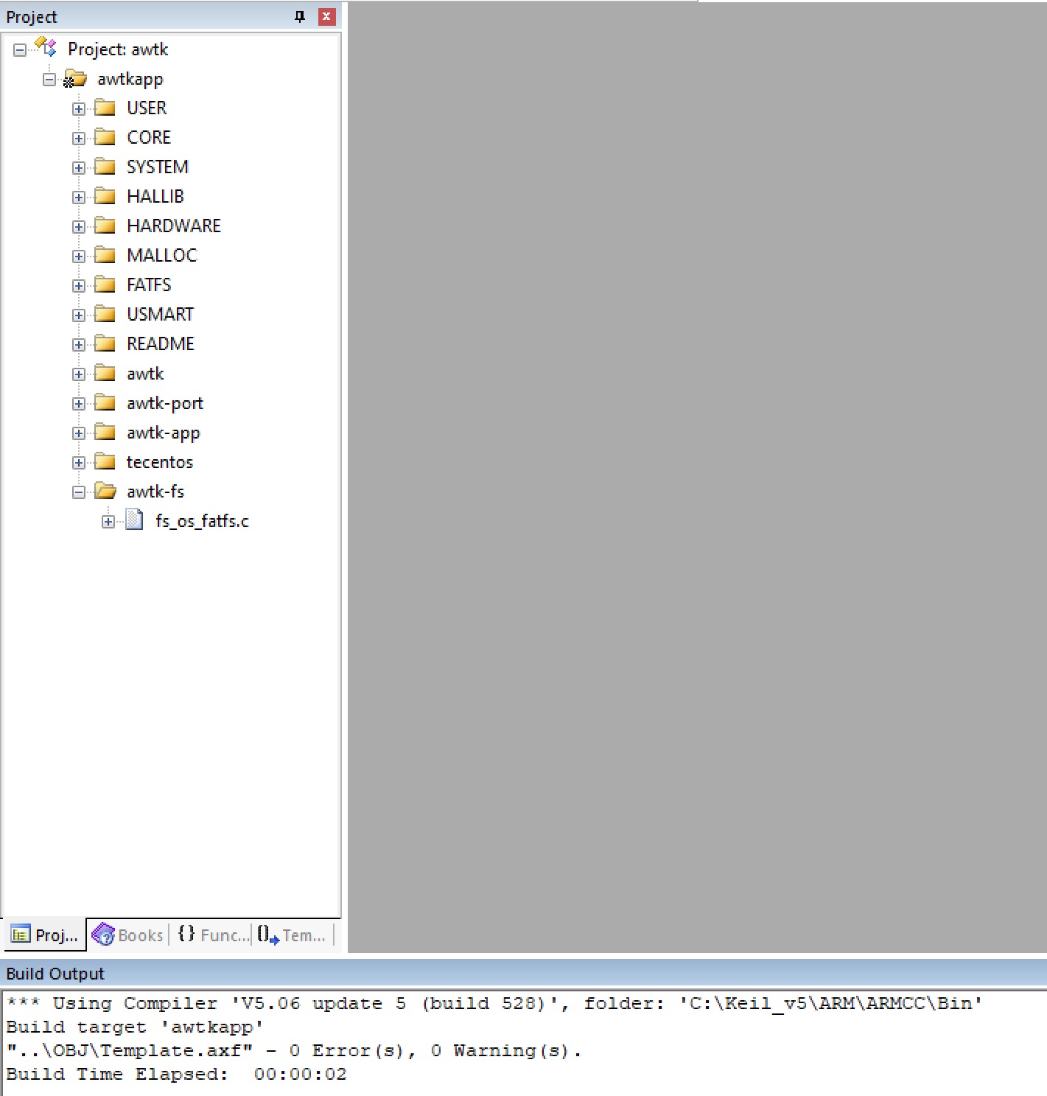
Task: Click the HARDWARE folder icon
Action: tap(105, 226)
